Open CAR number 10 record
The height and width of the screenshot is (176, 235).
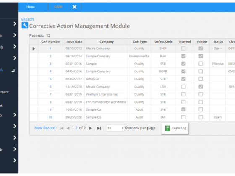point(50,117)
